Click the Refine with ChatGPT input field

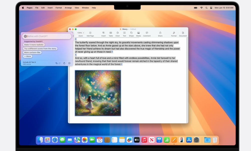point(47,36)
